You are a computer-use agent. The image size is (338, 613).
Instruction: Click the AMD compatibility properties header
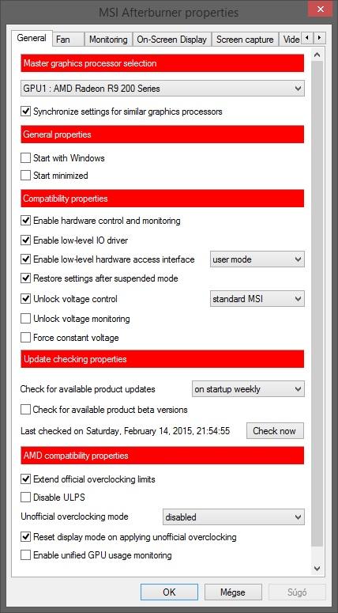[x=163, y=456]
